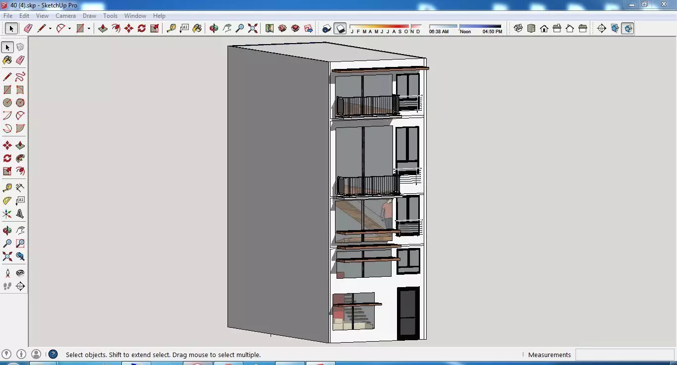Open the Help menu
Viewport: 677px width, 365px height.
pos(159,16)
